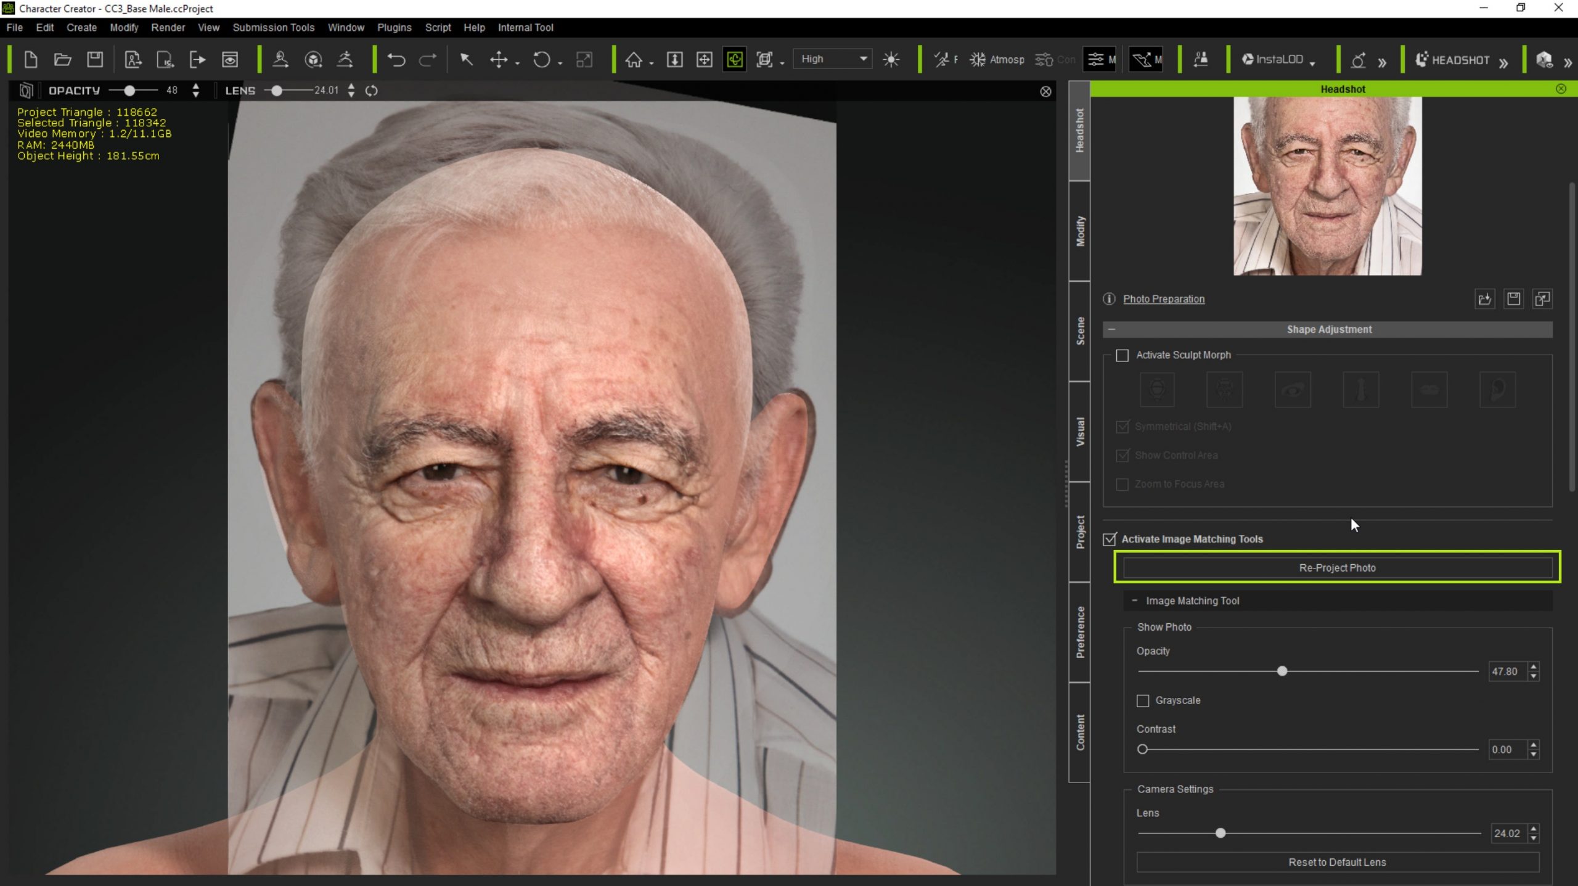1578x886 pixels.
Task: Switch to the Scene side tab
Action: (x=1080, y=331)
